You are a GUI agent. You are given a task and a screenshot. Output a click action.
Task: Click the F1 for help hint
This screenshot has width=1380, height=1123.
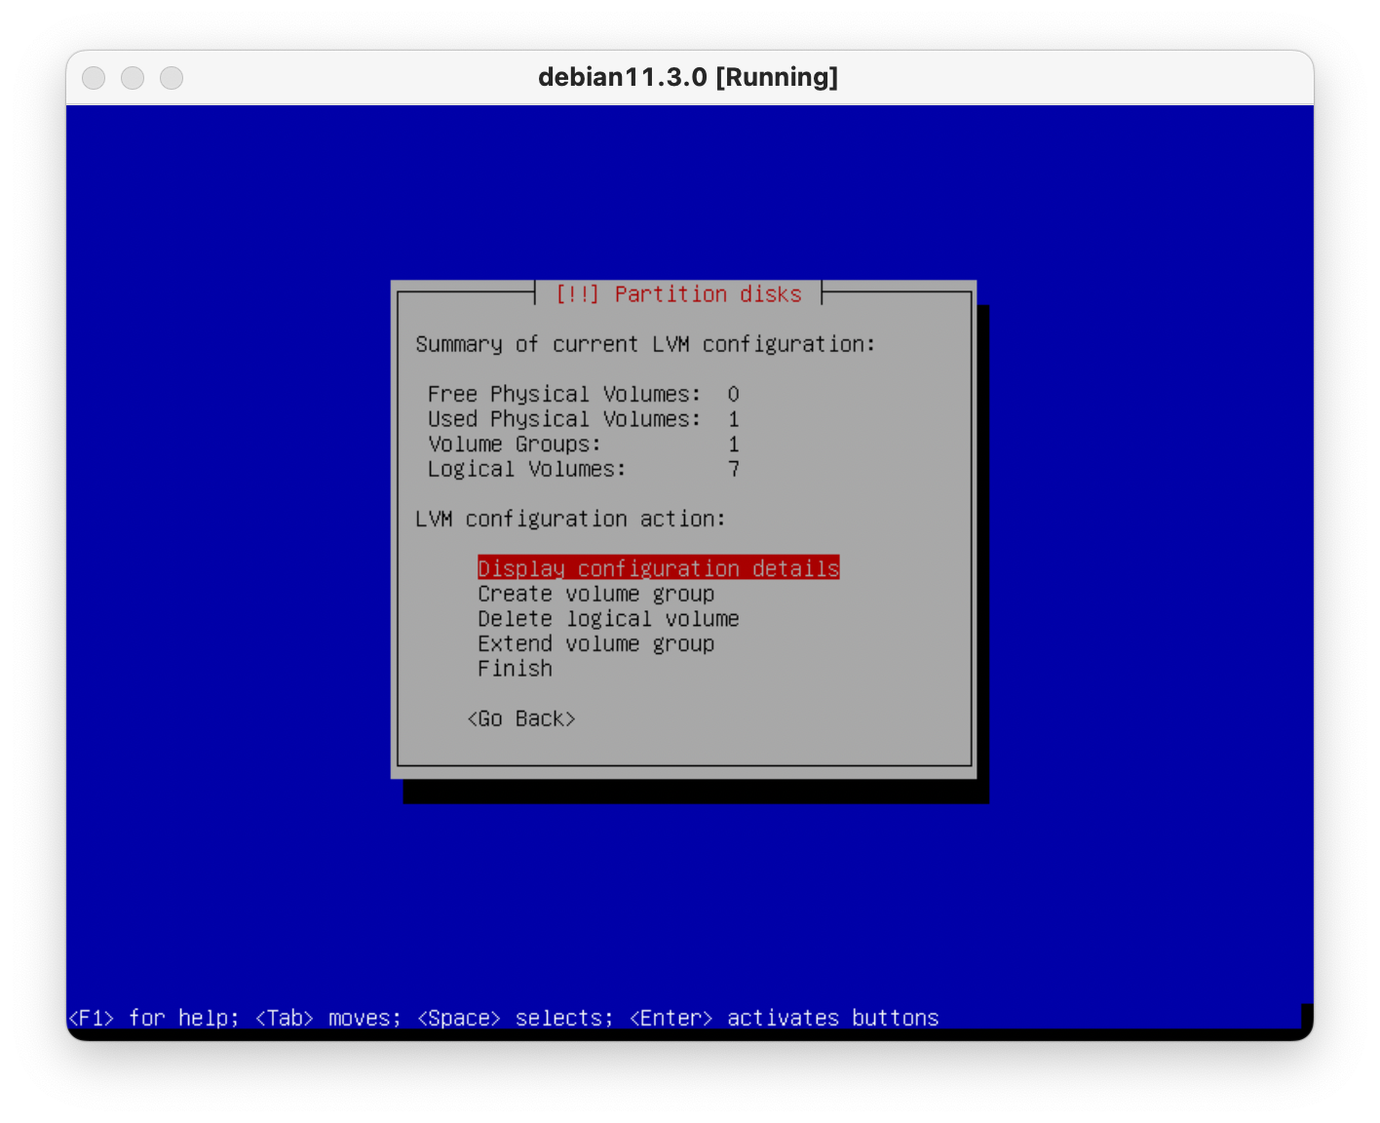point(153,1018)
